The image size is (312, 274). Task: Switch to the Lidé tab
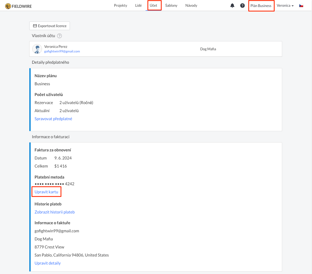138,6
